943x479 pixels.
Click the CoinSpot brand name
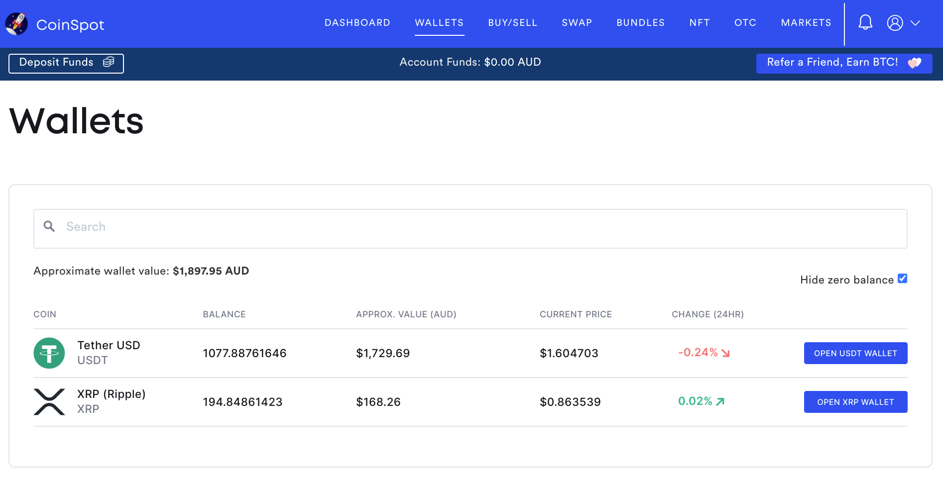(70, 25)
